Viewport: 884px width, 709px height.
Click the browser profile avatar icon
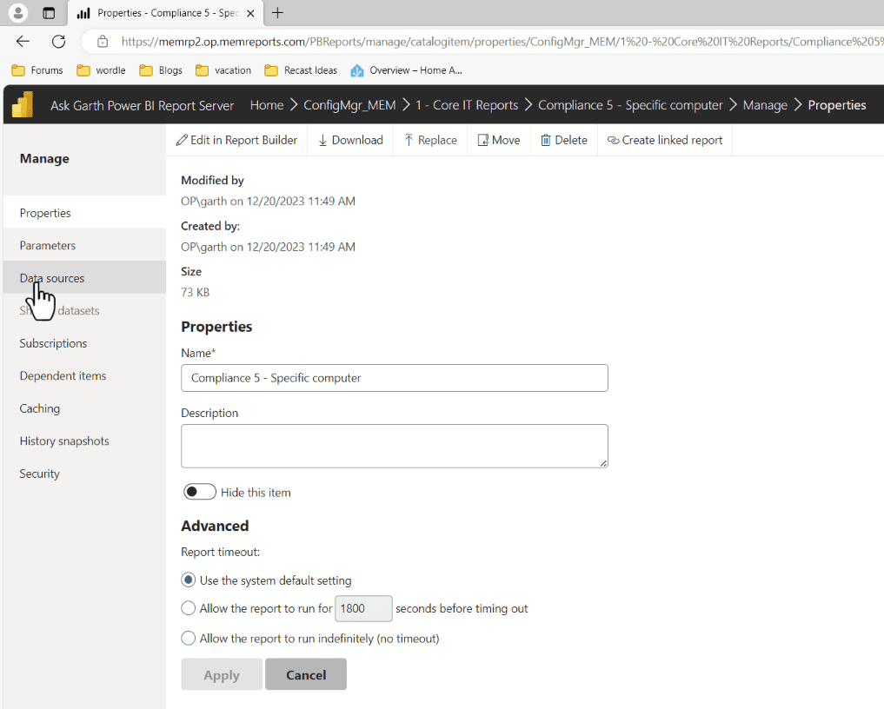18,13
